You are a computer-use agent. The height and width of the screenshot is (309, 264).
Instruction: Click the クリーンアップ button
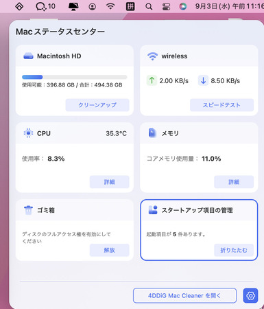pos(97,105)
